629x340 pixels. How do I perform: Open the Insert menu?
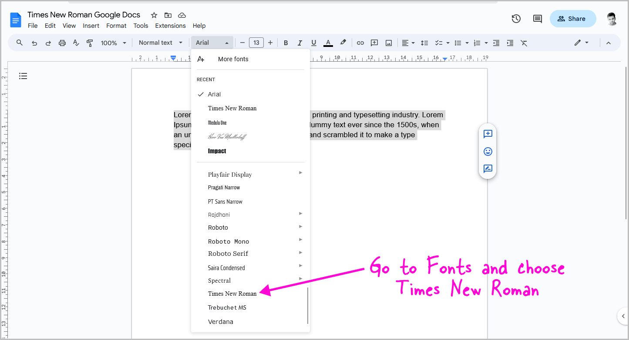pos(91,26)
